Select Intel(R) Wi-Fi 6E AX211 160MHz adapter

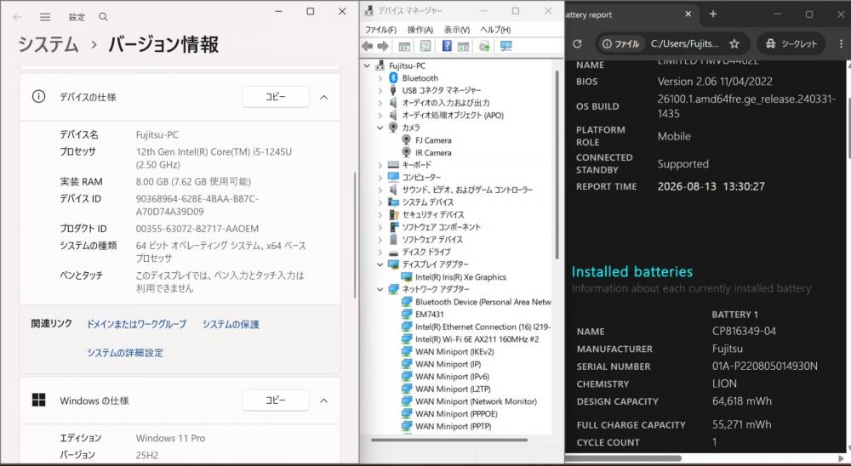coord(477,339)
